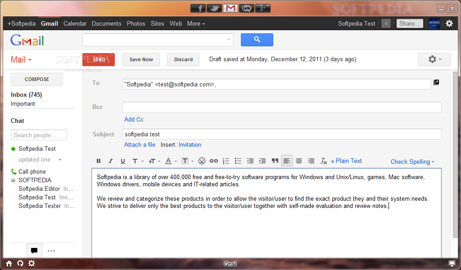Open the Mail dropdown menu

[21, 60]
